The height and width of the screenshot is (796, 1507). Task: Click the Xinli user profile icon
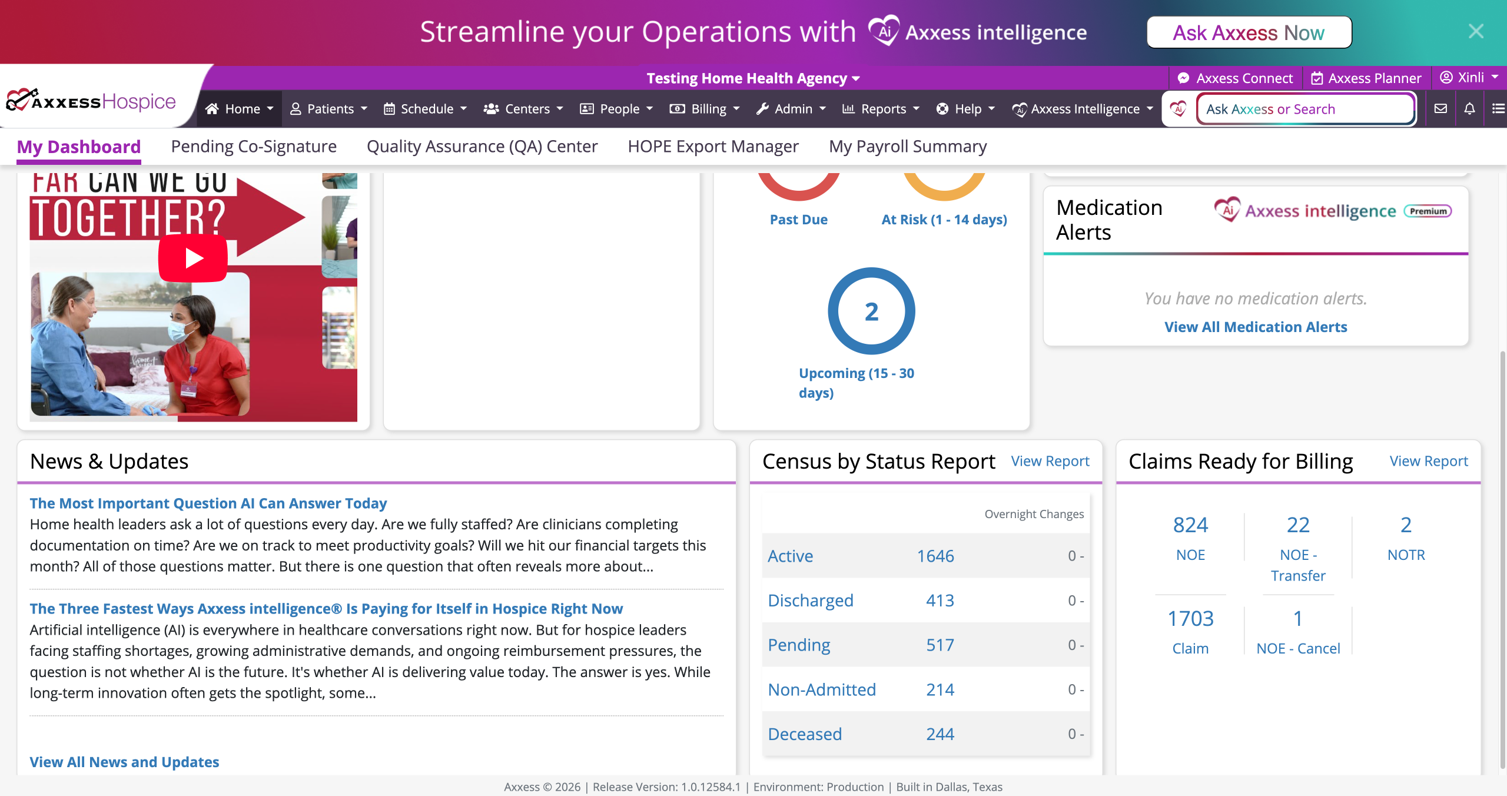click(1446, 77)
